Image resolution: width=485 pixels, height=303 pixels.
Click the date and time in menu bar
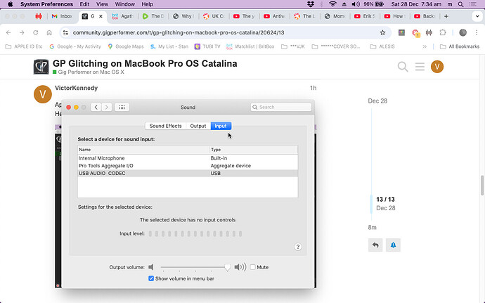(x=416, y=4)
